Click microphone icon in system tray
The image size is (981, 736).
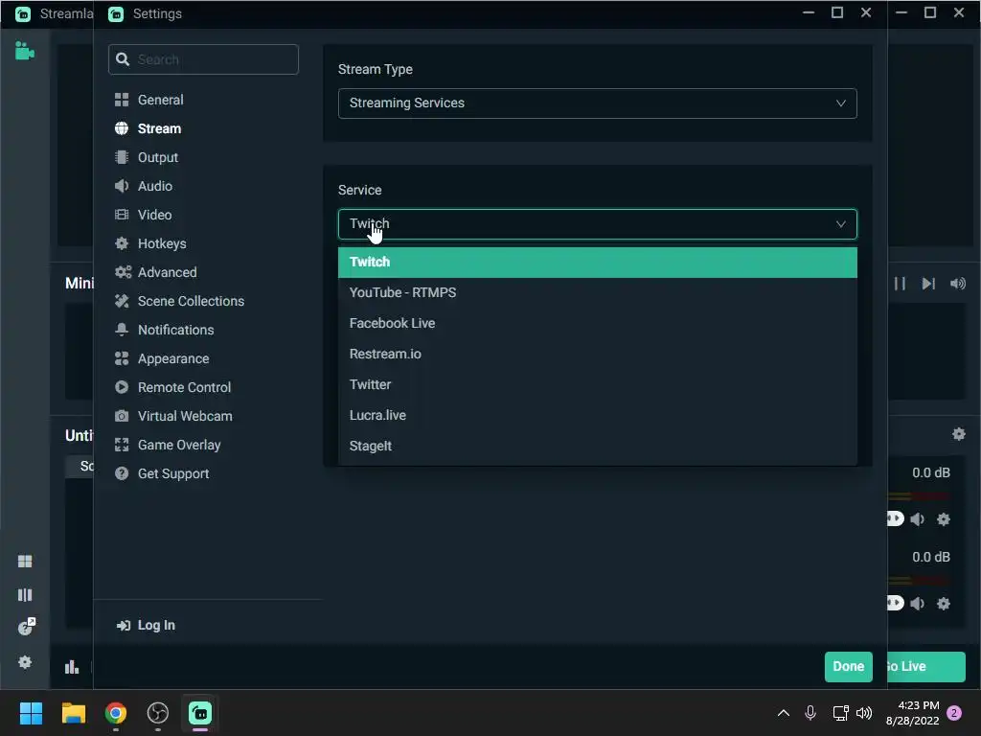(810, 713)
